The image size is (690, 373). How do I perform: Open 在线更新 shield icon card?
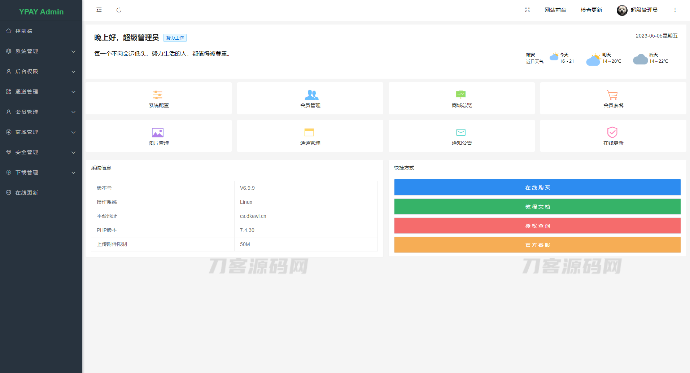pyautogui.click(x=612, y=132)
